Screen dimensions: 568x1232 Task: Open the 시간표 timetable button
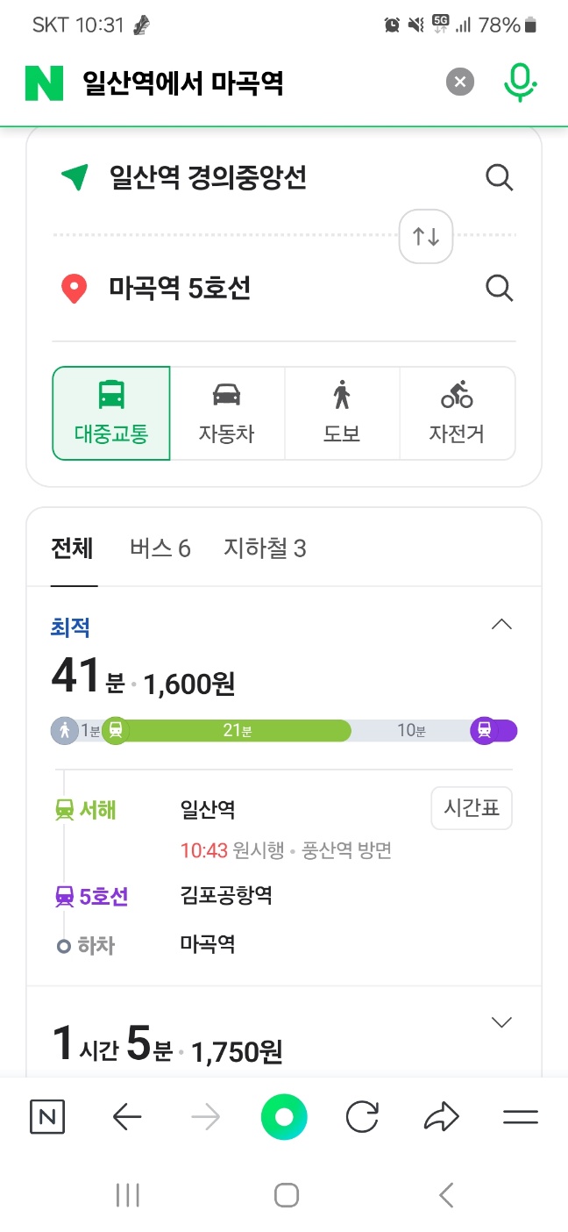(472, 807)
